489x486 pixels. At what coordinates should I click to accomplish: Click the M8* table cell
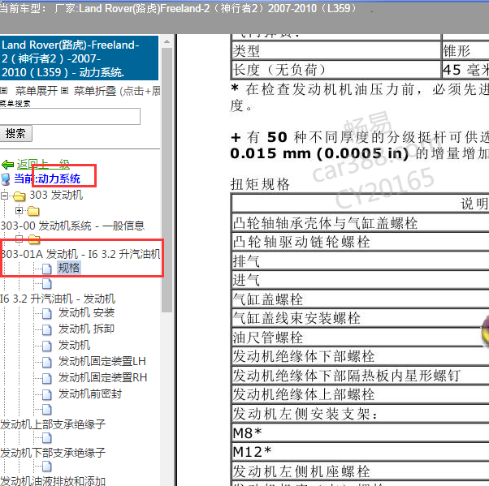(x=360, y=432)
